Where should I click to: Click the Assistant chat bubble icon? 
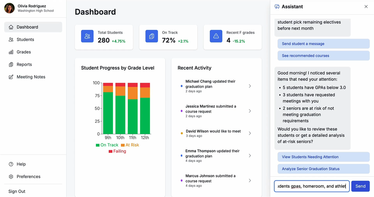277,7
